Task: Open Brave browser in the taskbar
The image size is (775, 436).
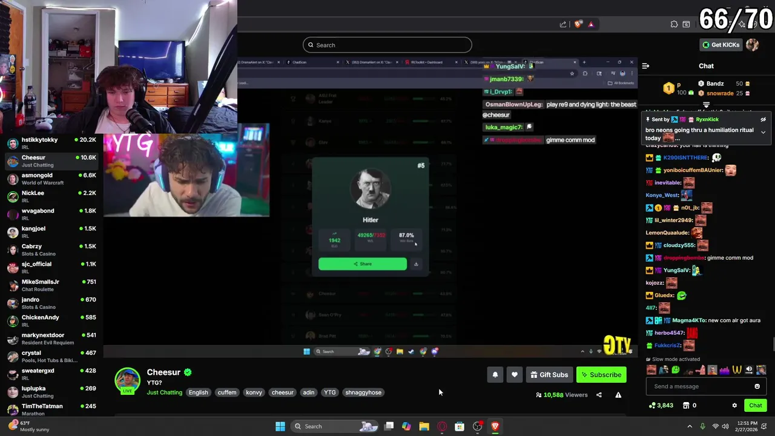Action: [x=495, y=426]
